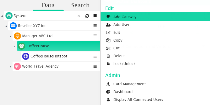Viewport: 210px width, 105px height.
Task: Click the Manager ABC Ltd building icon
Action: 17,36
